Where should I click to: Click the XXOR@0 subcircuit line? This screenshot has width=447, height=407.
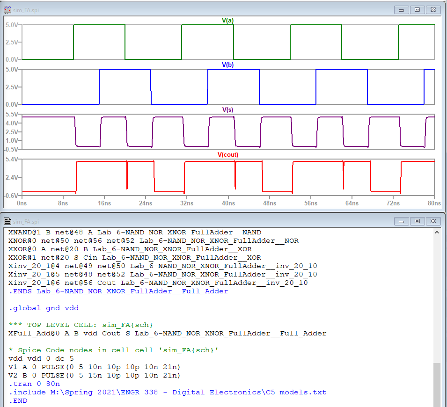[130, 249]
